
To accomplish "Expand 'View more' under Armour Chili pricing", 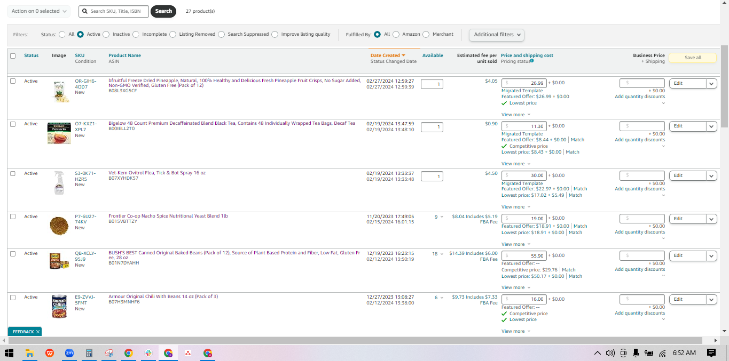I will (x=516, y=331).
